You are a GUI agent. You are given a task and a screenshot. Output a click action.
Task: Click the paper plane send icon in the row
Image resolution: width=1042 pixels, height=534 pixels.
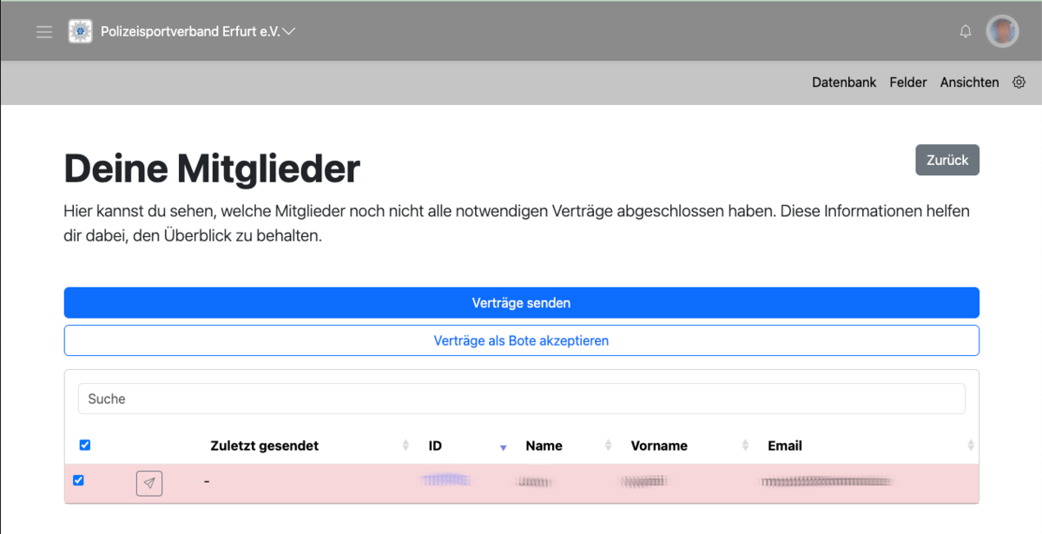[149, 483]
